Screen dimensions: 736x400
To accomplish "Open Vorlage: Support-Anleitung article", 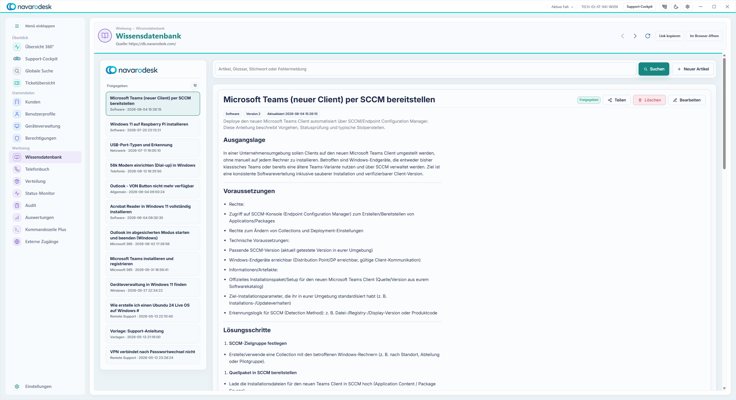I will pos(153,334).
